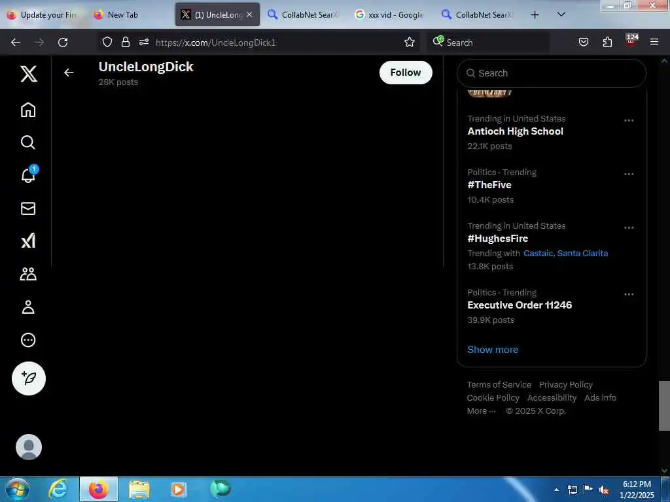Go back with the browser back arrow

[16, 42]
